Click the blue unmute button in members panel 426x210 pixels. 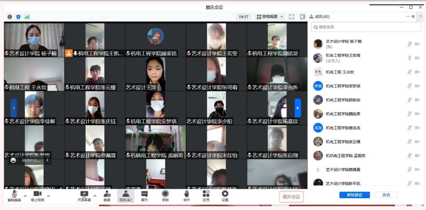click(354, 195)
